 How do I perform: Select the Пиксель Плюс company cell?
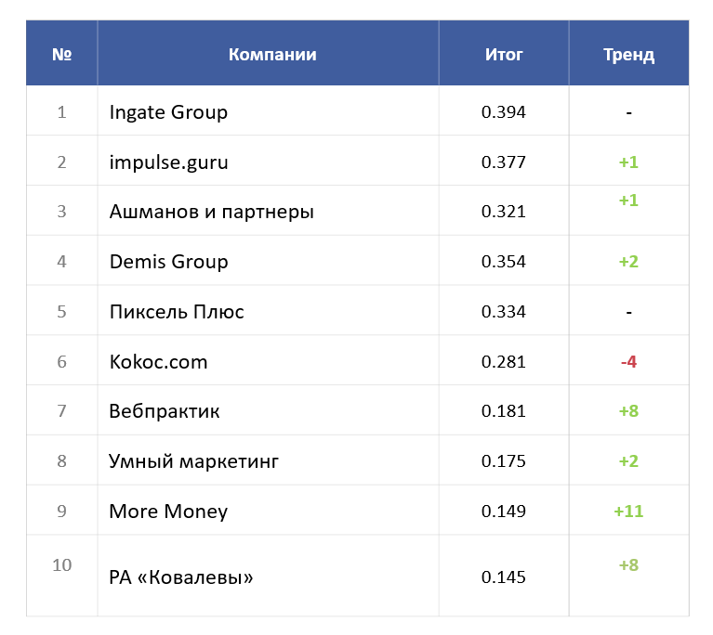pyautogui.click(x=177, y=312)
